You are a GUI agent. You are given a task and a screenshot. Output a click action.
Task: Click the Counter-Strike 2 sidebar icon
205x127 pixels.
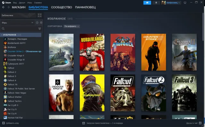tap(5, 51)
